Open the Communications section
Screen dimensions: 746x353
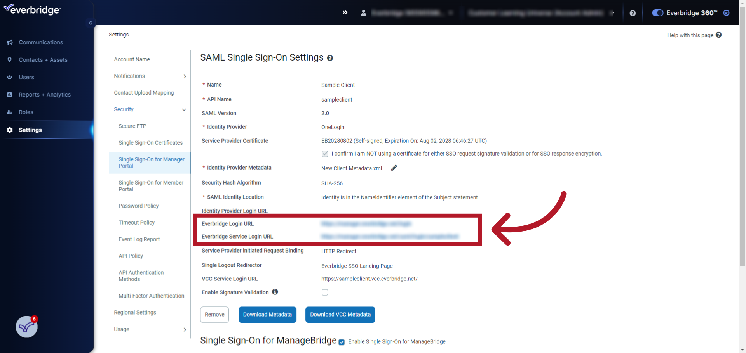tap(40, 42)
